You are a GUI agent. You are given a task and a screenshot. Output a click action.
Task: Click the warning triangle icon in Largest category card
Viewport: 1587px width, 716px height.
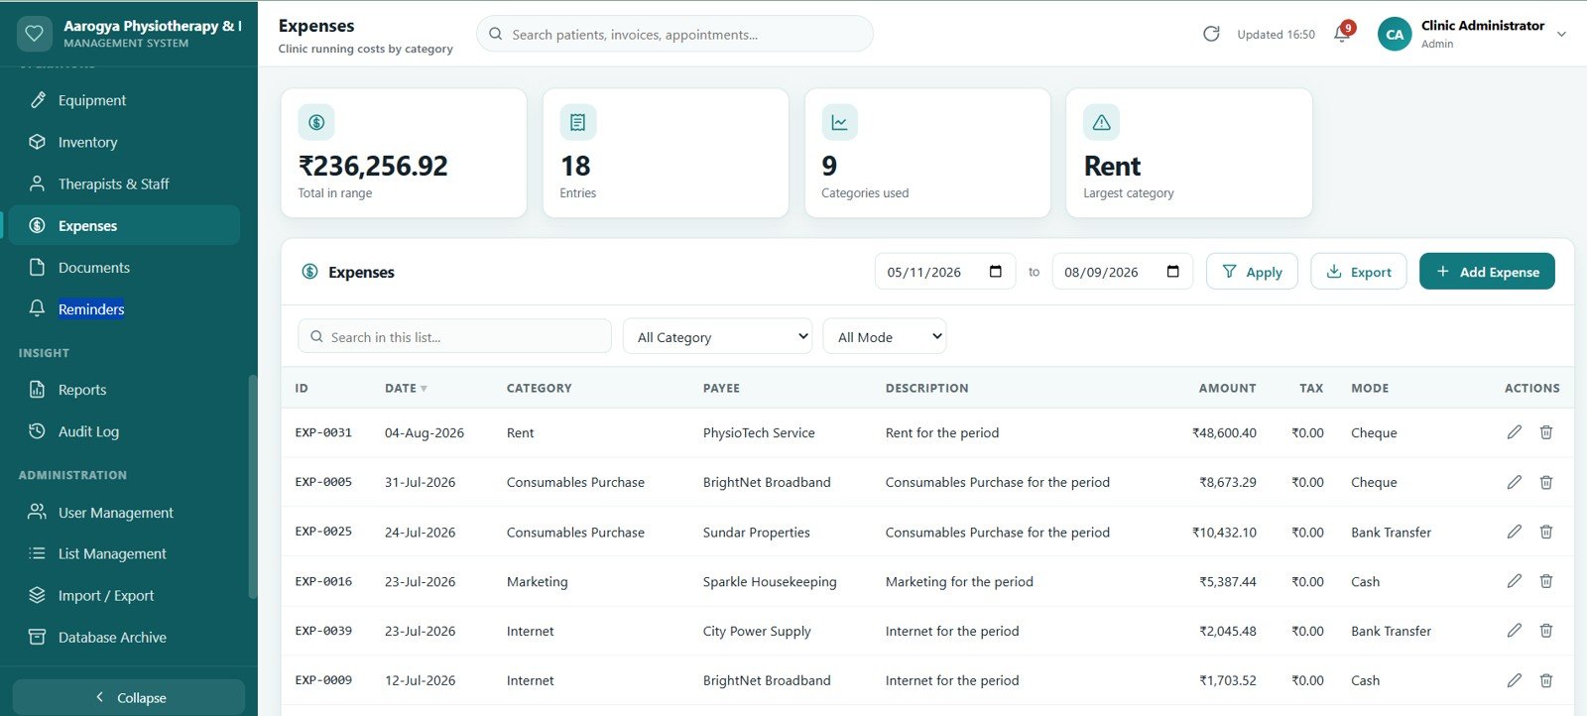pos(1102,122)
